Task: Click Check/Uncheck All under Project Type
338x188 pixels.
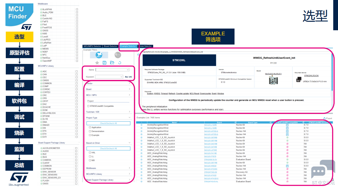Action: [109, 123]
